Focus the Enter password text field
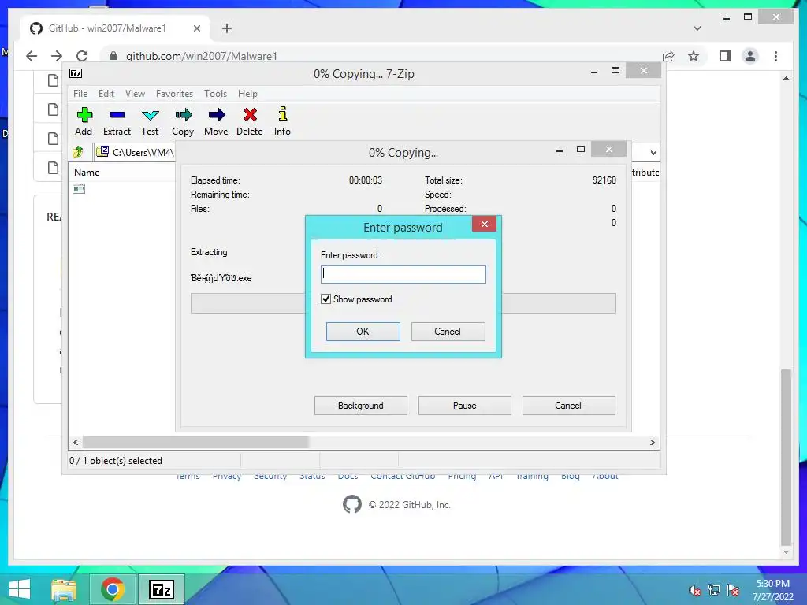This screenshot has width=807, height=605. (403, 274)
